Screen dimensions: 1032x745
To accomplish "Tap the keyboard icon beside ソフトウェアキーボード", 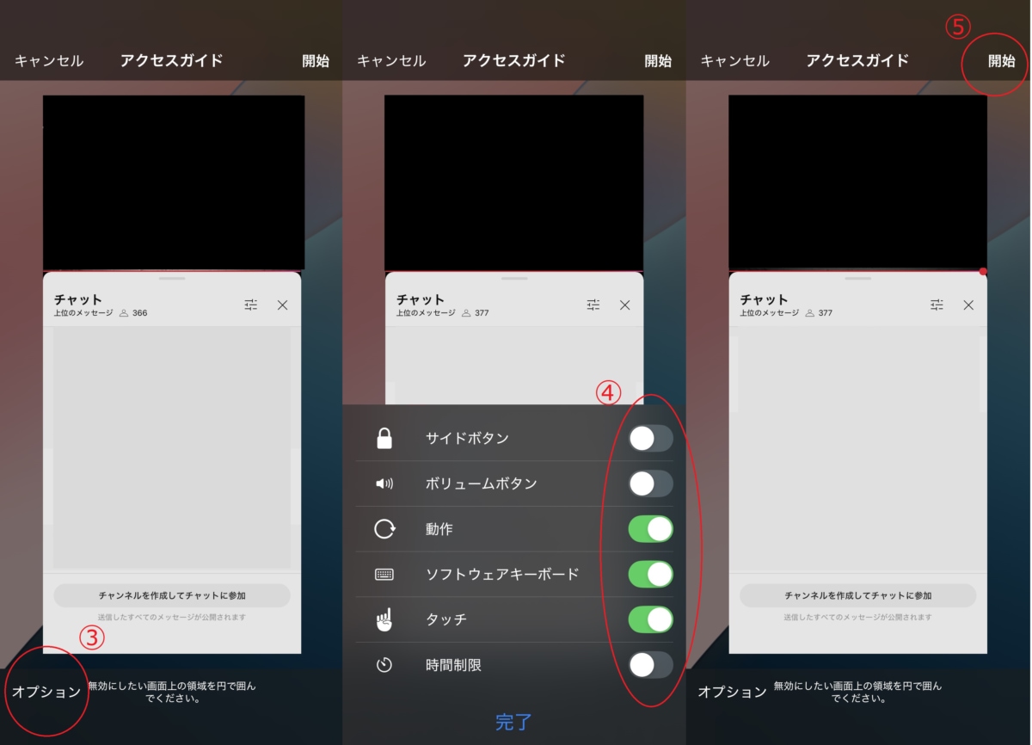I will coord(384,574).
